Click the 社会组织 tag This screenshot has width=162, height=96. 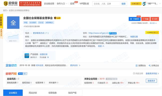33,22
